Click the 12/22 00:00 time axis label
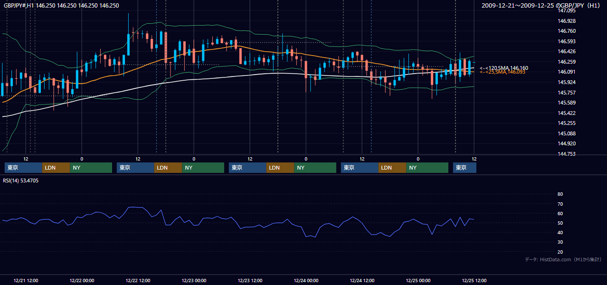 (x=82, y=281)
